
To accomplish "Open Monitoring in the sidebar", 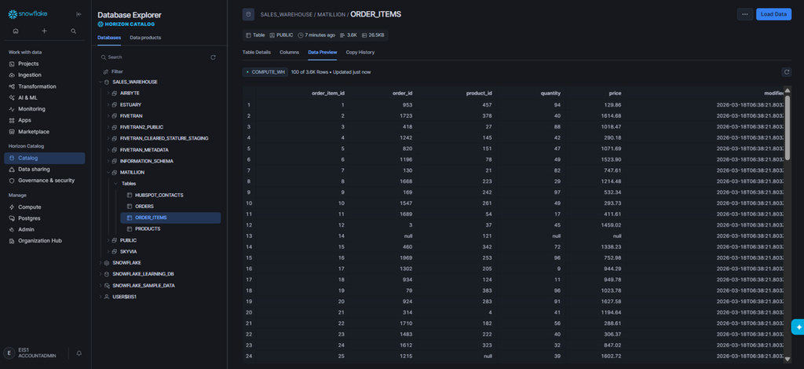I will 45,108.
